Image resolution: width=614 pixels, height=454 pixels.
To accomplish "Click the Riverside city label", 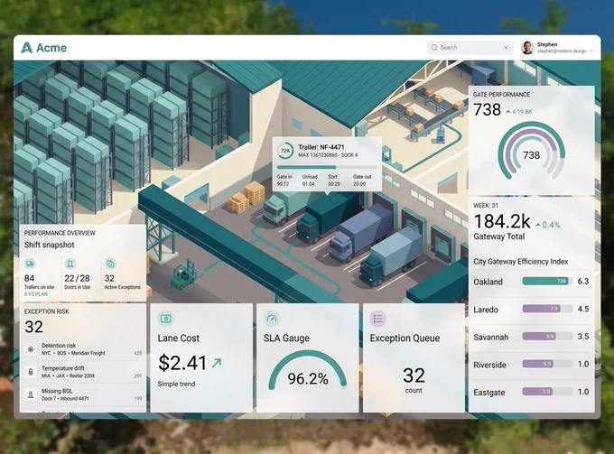I will (490, 365).
